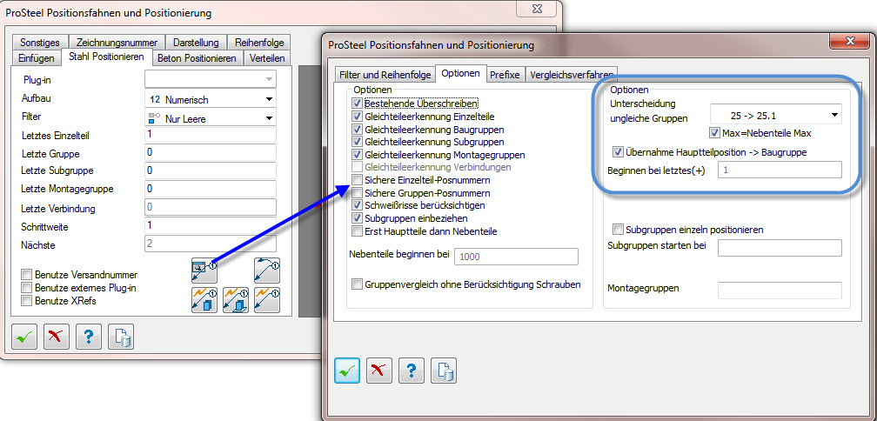Check Gruppenvergleich ohne Berücksichtigung Schrauben
877x421 pixels.
[x=357, y=284]
